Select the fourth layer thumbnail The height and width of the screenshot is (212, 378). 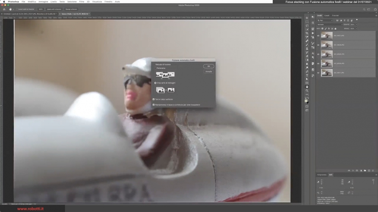tap(327, 63)
